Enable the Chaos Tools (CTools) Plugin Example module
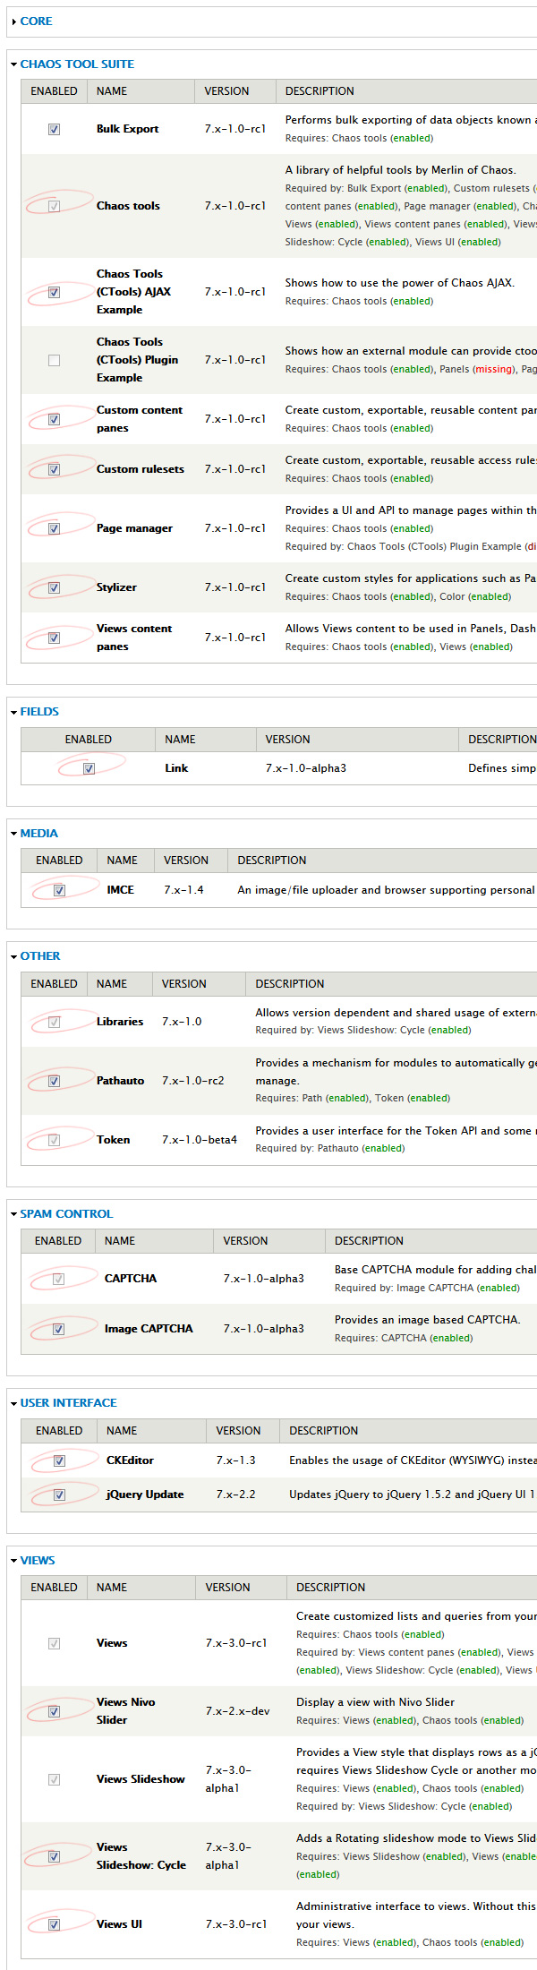This screenshot has width=537, height=1970. click(54, 360)
